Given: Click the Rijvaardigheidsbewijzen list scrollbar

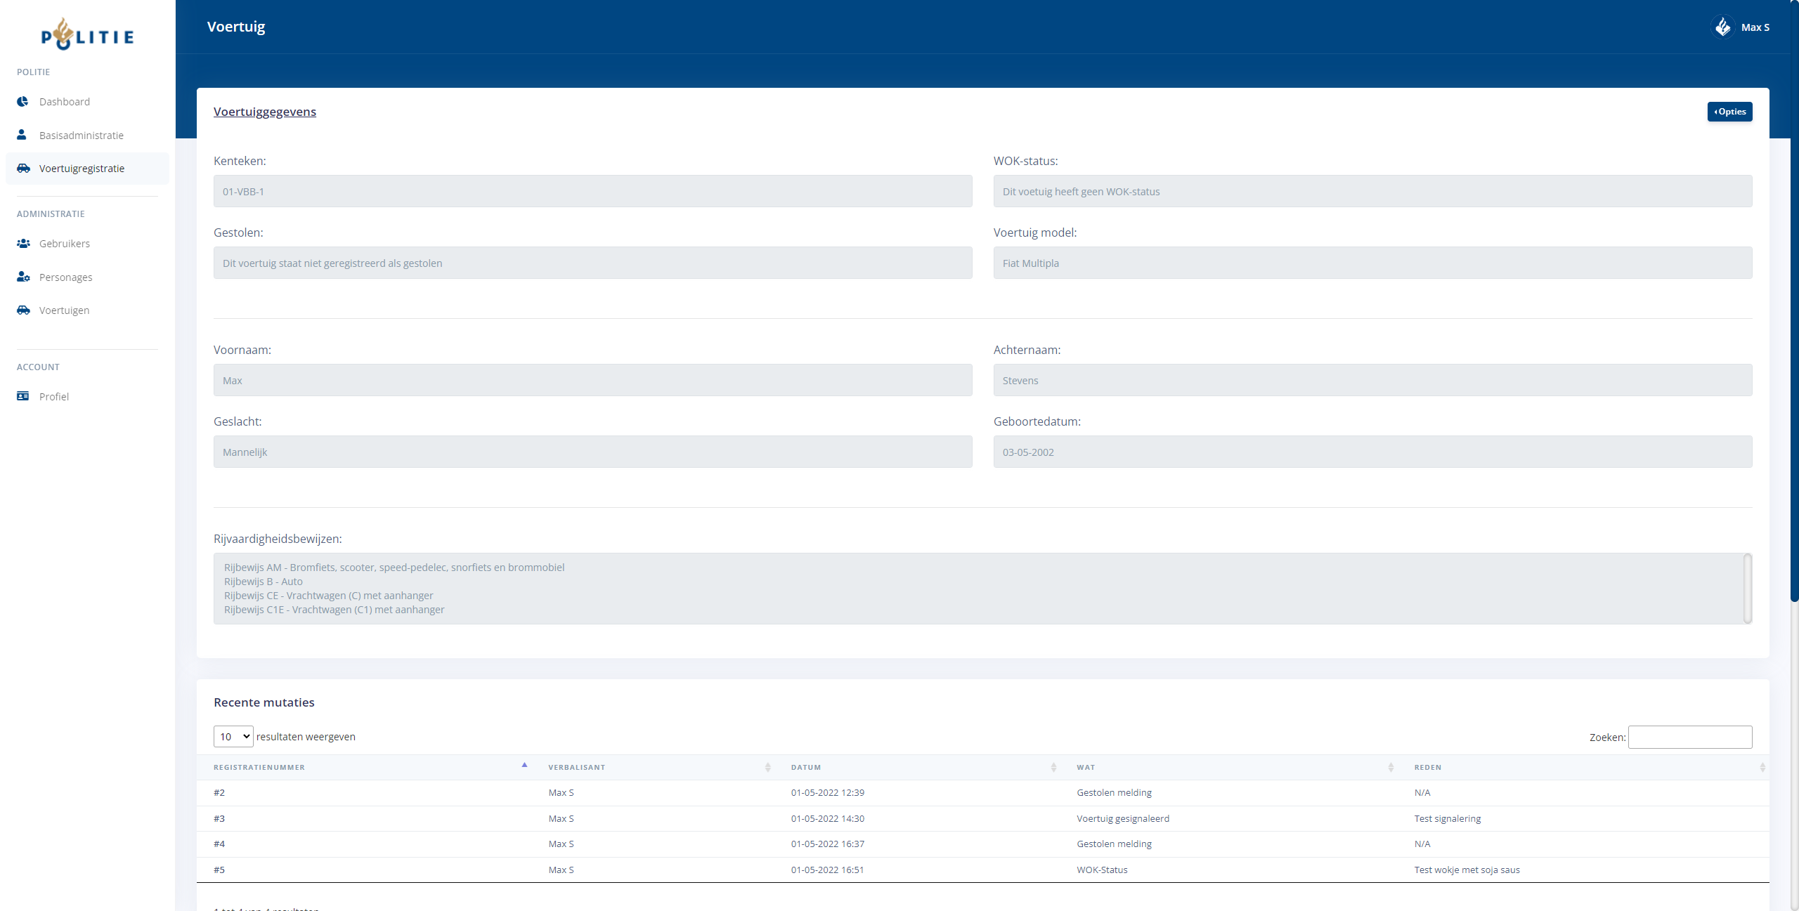Looking at the screenshot, I should pos(1747,588).
